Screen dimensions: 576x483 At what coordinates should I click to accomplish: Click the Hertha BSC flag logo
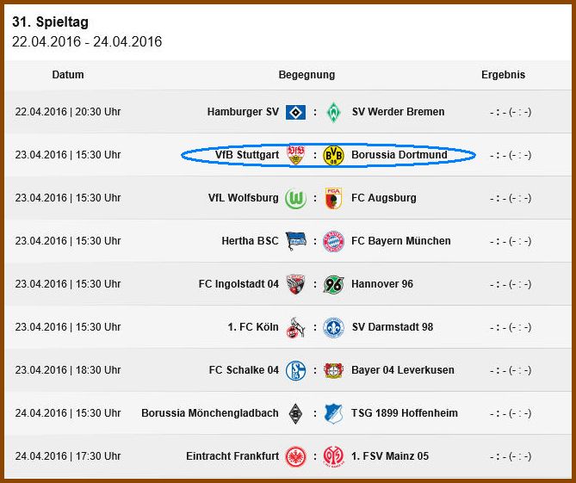coord(295,241)
